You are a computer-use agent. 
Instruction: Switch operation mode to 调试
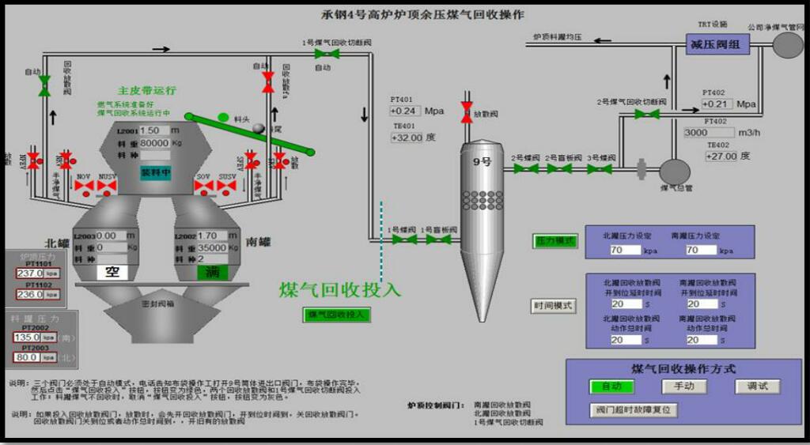[757, 387]
